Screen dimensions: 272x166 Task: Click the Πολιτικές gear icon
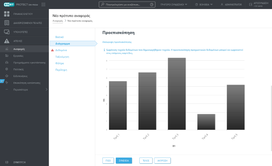[x=7, y=69]
